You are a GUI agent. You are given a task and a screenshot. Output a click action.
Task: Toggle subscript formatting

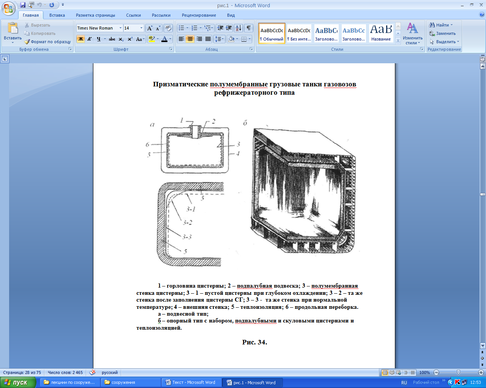click(x=121, y=39)
